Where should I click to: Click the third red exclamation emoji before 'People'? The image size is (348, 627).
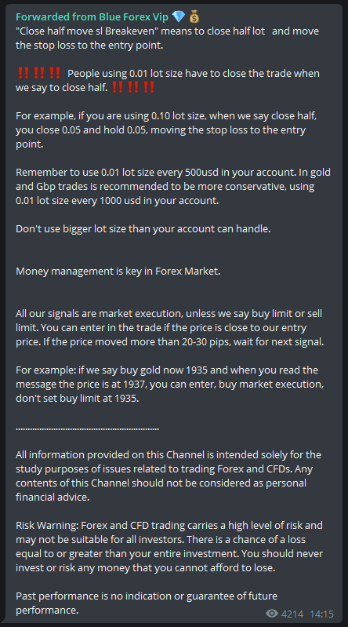(x=55, y=74)
